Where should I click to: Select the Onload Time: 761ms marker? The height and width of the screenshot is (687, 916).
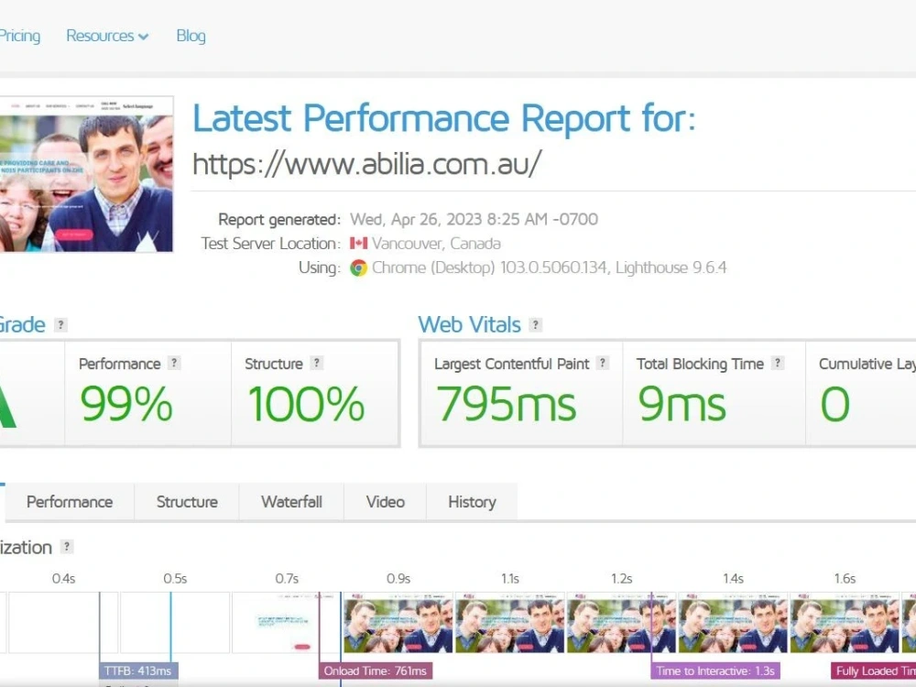click(x=376, y=671)
